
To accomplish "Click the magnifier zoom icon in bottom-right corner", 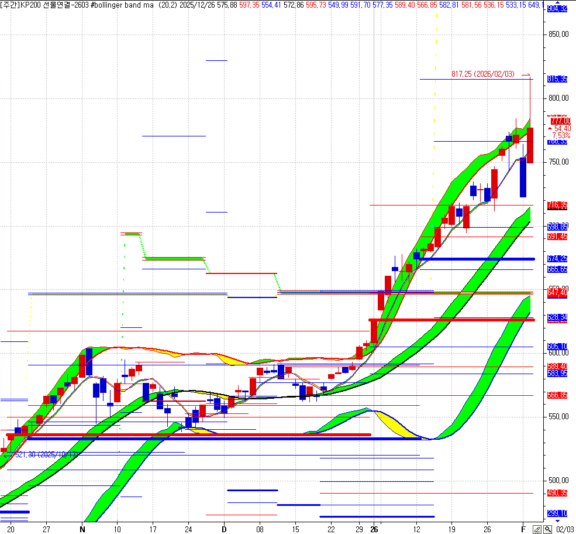I will point(547,529).
